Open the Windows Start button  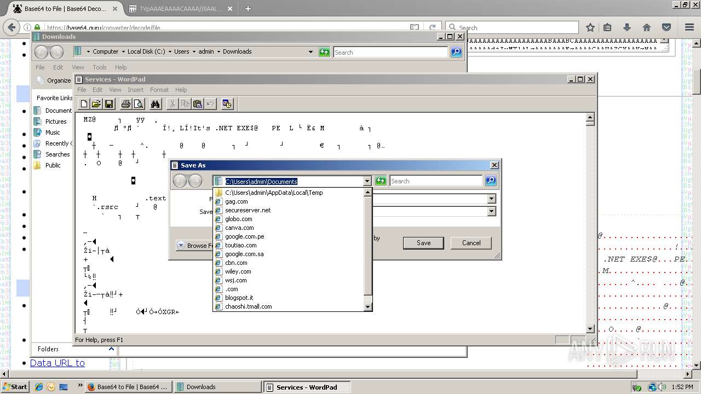(15, 387)
